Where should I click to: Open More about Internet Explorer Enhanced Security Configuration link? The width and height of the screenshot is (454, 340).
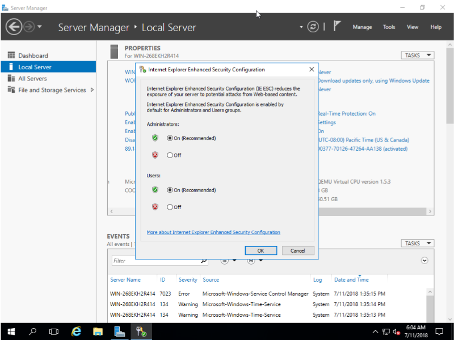coord(213,232)
